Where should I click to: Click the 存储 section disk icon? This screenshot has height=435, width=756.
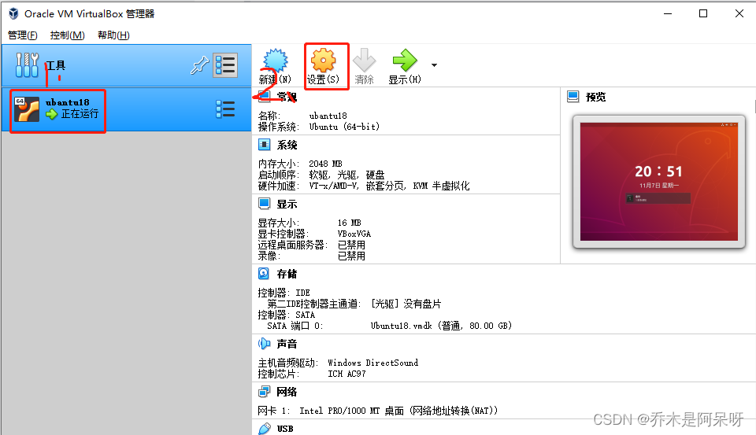pos(264,274)
